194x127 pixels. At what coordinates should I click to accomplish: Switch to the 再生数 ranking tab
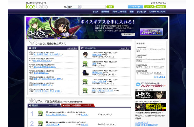click(44, 105)
